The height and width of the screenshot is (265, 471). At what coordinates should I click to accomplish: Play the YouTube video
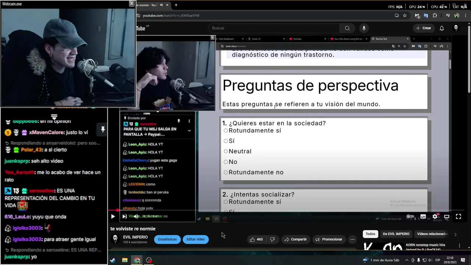(113, 216)
